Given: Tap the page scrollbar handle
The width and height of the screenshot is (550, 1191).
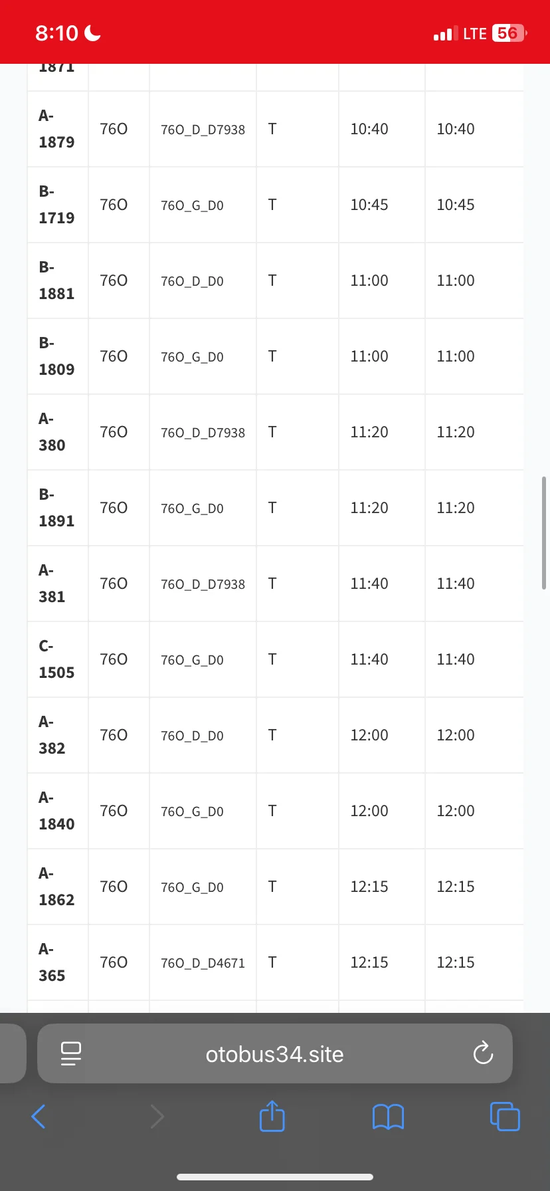Looking at the screenshot, I should (544, 532).
